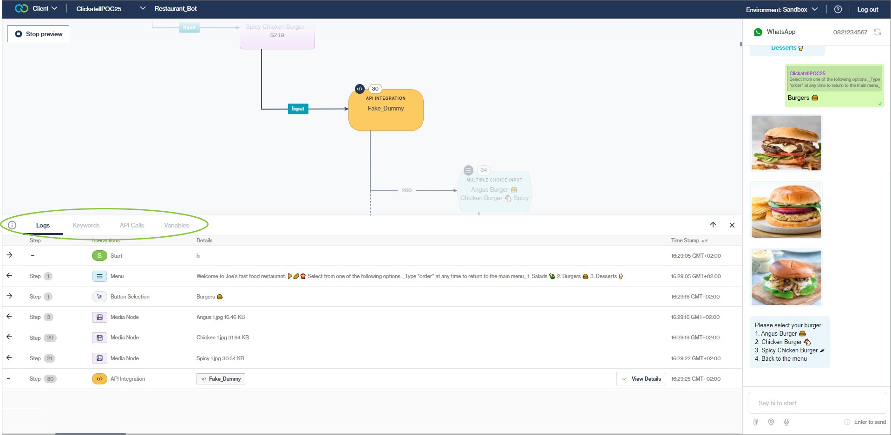Select the location pin icon in chat footer
The width and height of the screenshot is (891, 435).
click(771, 422)
